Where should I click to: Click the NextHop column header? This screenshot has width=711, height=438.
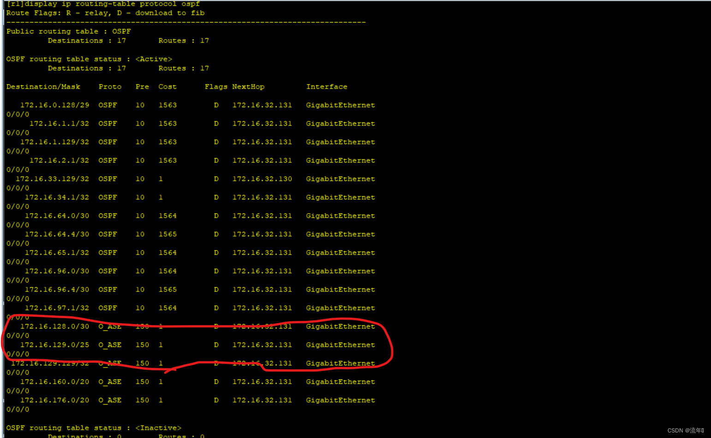(x=248, y=87)
